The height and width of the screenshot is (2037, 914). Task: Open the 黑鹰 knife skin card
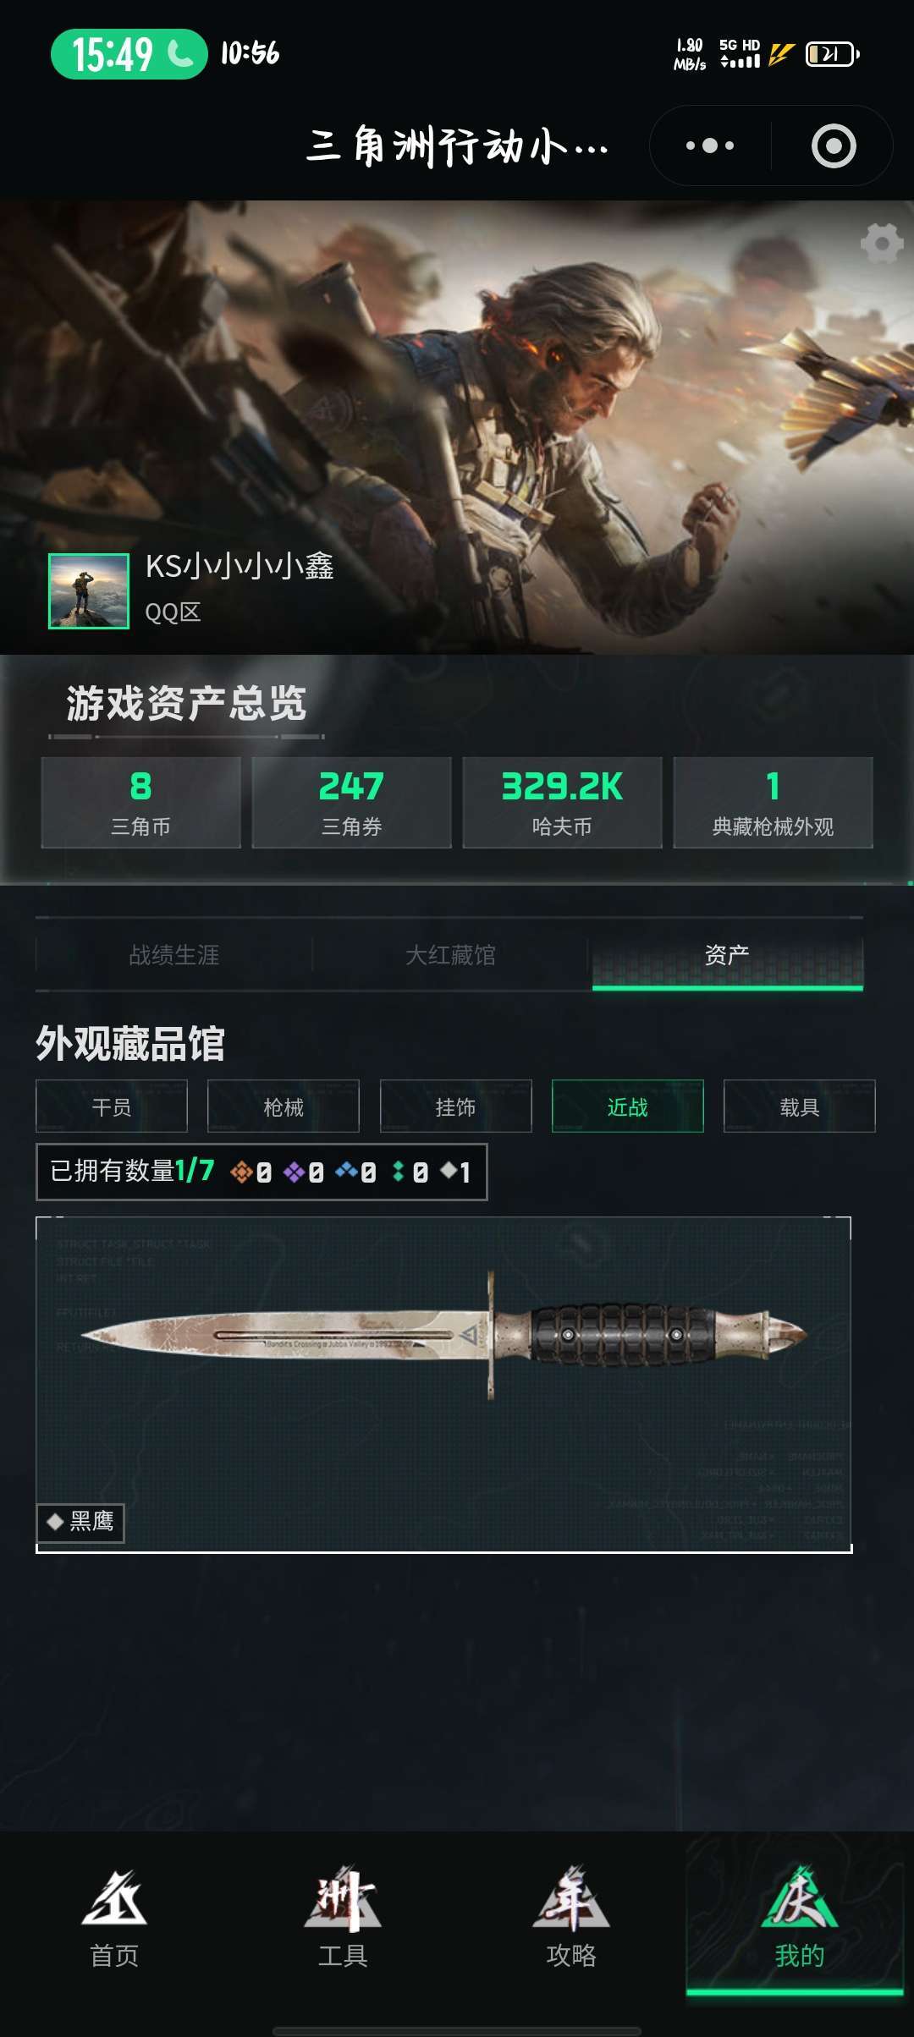[x=443, y=1385]
